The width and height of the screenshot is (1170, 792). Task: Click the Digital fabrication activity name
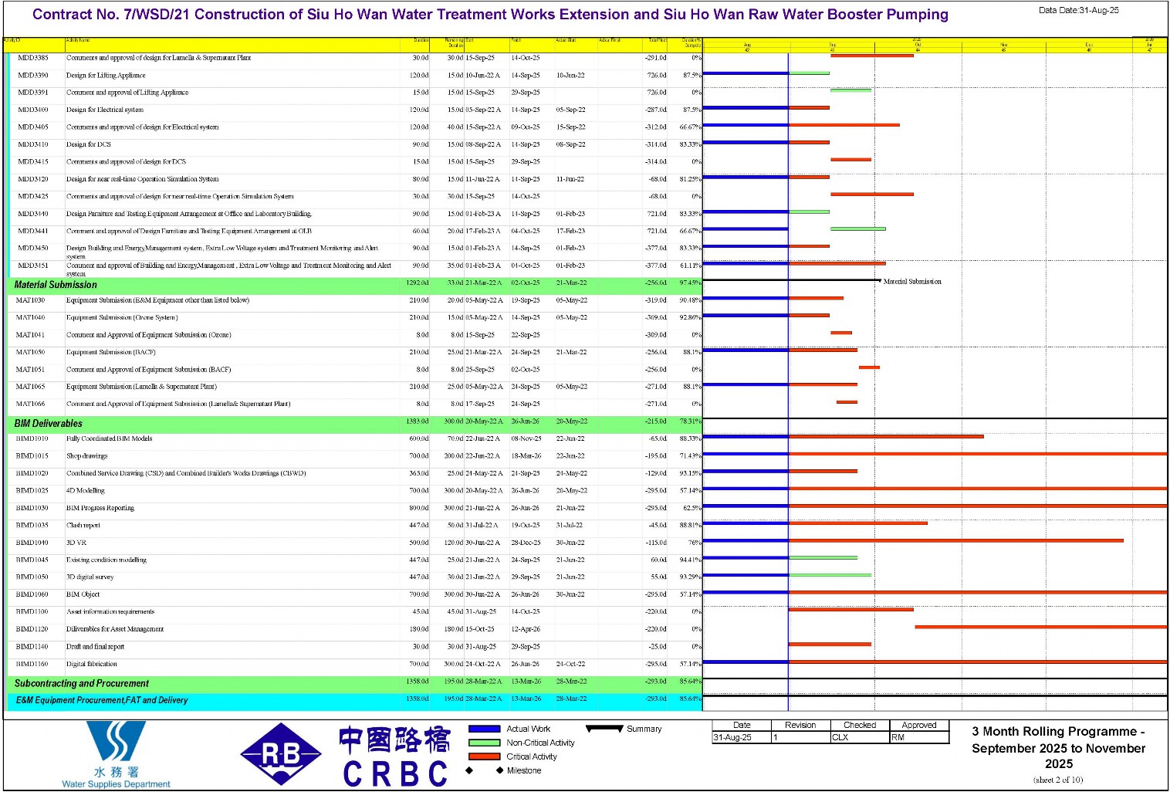[92, 664]
